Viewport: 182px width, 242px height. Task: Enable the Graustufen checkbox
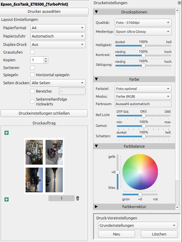tap(32, 52)
